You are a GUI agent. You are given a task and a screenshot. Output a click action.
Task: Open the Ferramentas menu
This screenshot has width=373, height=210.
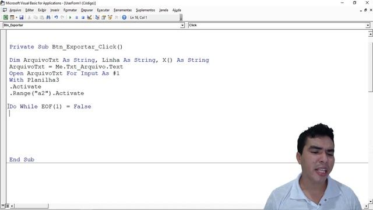[x=122, y=10]
